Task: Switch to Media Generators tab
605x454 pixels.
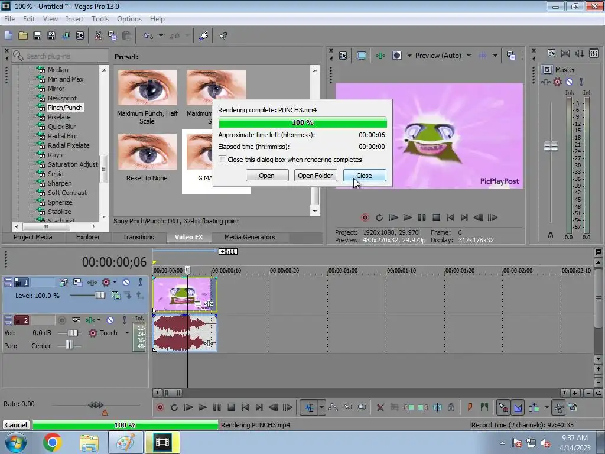Action: tap(250, 237)
